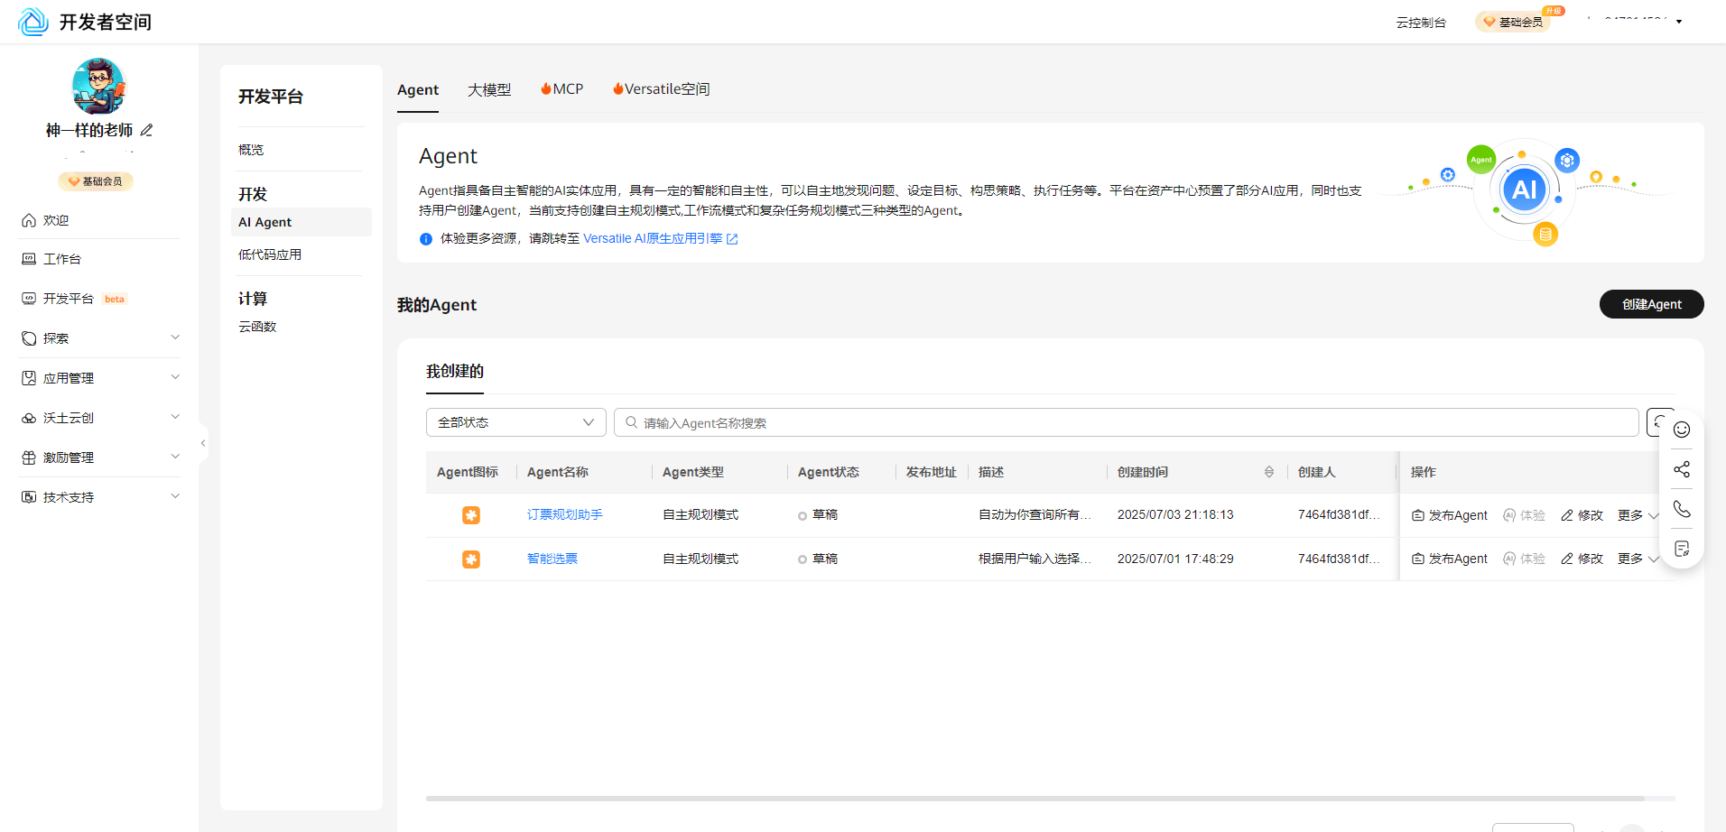Toggle the 创建时间 column sort

[x=1269, y=471]
